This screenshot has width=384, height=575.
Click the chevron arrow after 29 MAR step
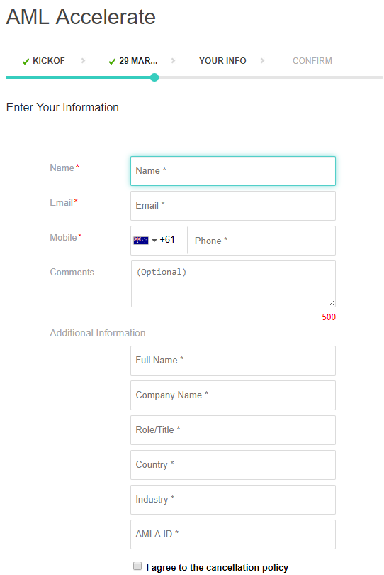pyautogui.click(x=173, y=61)
